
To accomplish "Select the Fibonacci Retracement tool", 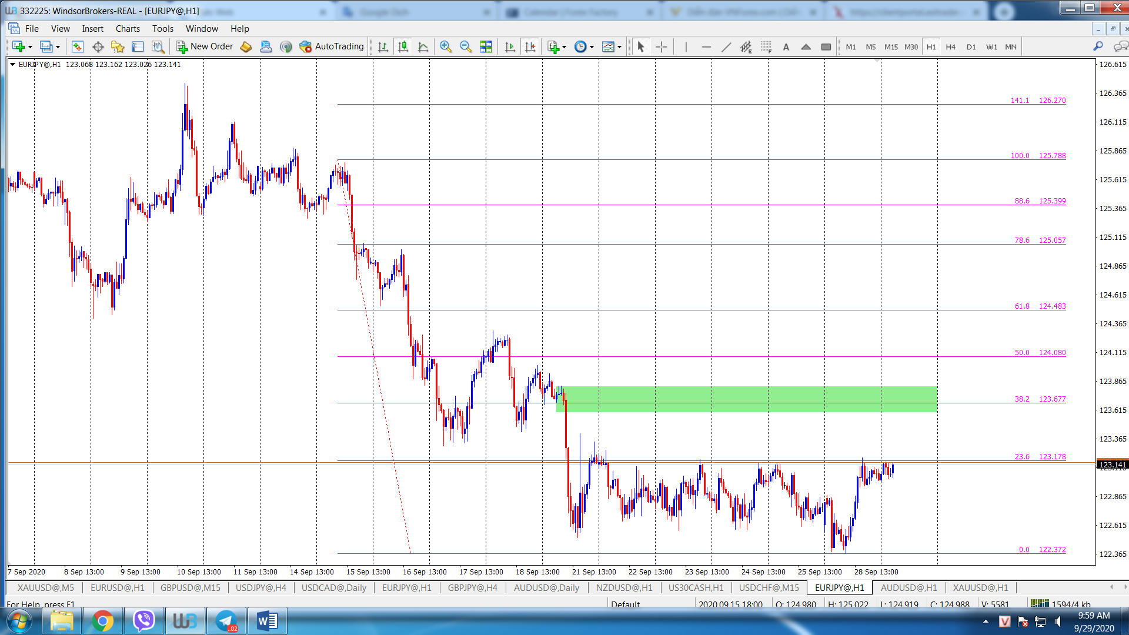I will [x=766, y=46].
